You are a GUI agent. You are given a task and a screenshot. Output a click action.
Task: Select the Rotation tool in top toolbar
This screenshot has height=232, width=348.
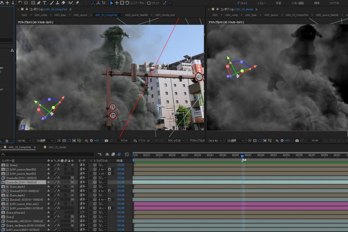pyautogui.click(x=20, y=3)
